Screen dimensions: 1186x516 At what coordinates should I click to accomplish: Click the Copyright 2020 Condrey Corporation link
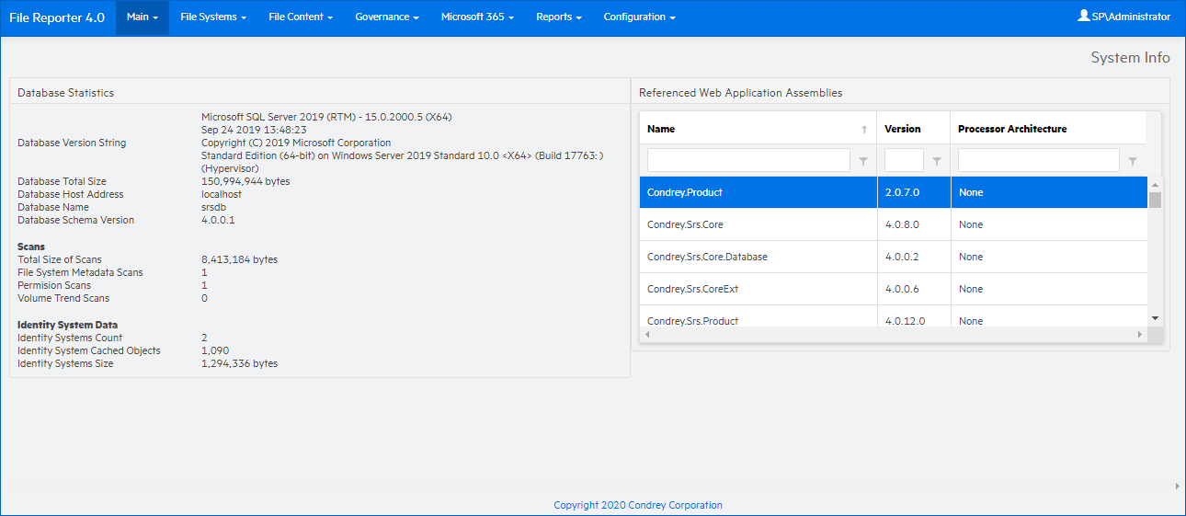pyautogui.click(x=637, y=505)
